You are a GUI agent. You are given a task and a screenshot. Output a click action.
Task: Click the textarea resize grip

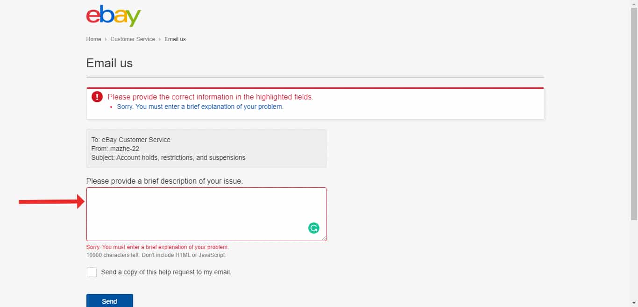pyautogui.click(x=324, y=238)
